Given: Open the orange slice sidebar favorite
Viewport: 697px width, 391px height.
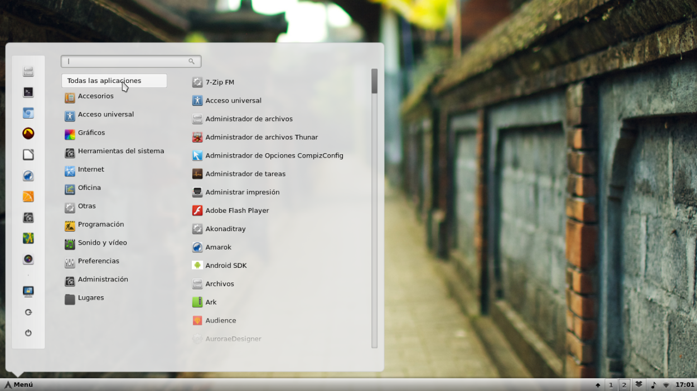Looking at the screenshot, I should coord(28,197).
